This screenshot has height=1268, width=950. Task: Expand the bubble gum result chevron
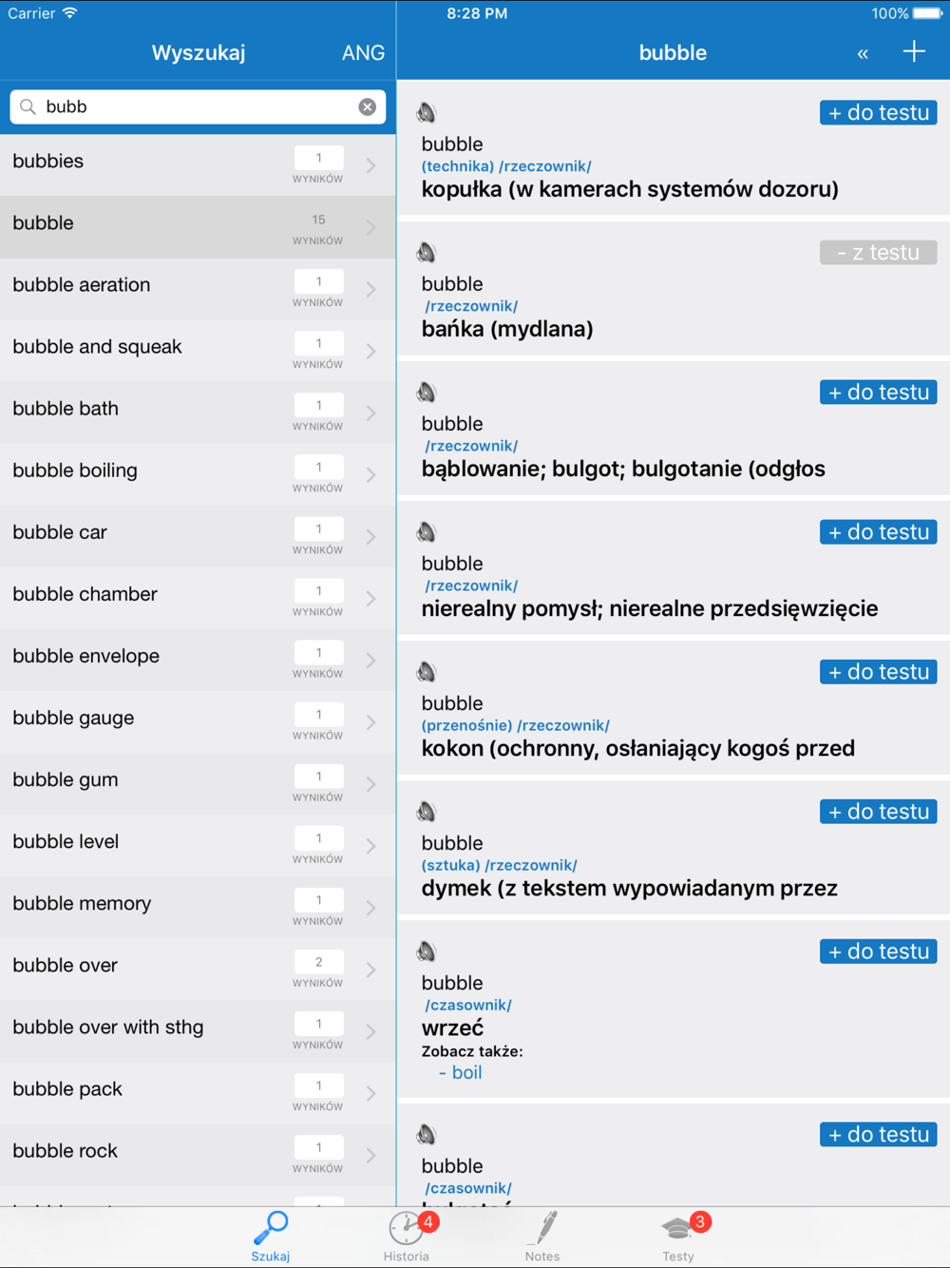click(370, 784)
